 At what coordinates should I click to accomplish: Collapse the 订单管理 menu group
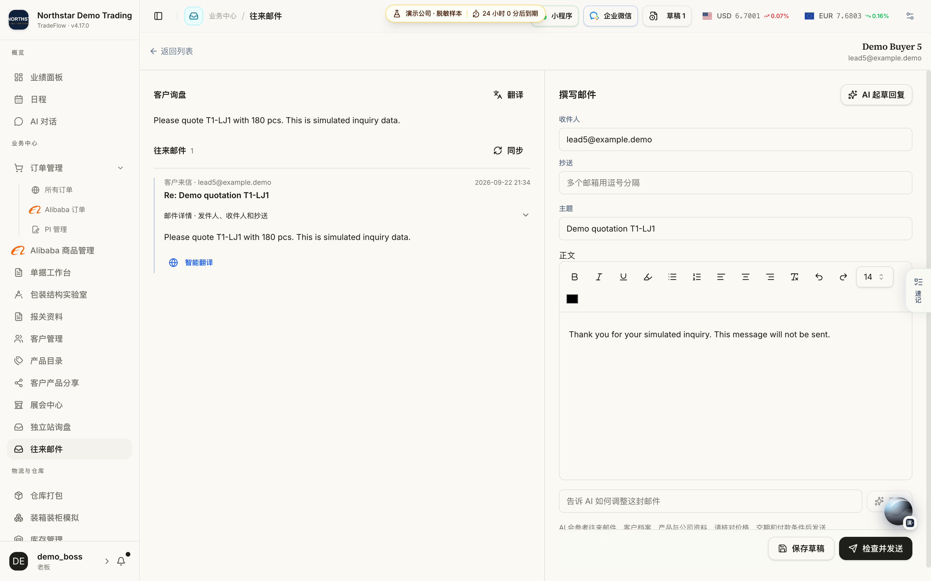coord(120,168)
